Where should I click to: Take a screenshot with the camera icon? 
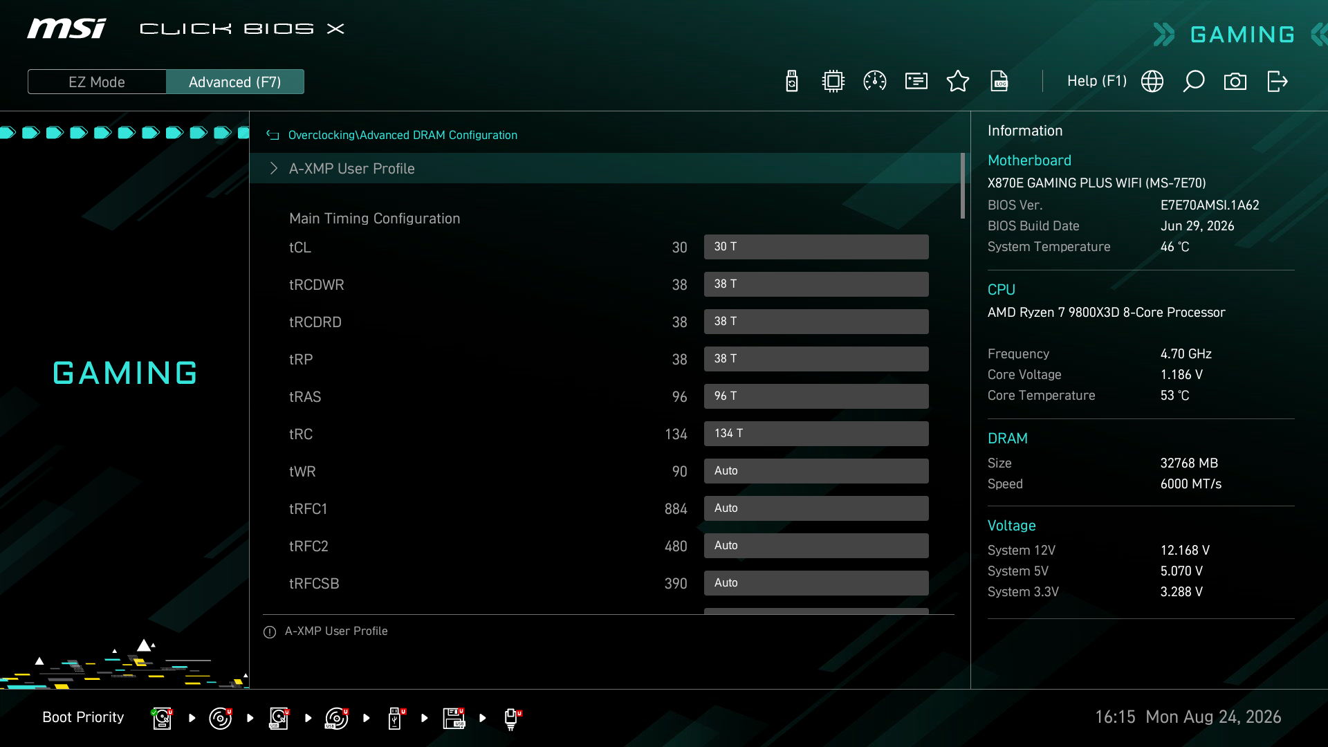pyautogui.click(x=1235, y=82)
